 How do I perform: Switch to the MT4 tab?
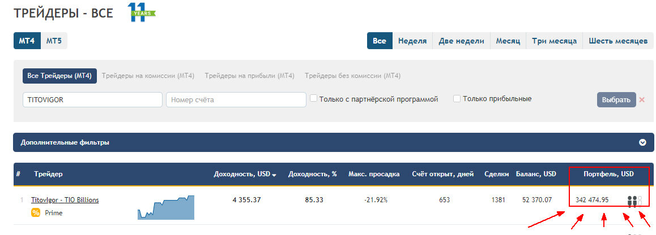pos(27,41)
